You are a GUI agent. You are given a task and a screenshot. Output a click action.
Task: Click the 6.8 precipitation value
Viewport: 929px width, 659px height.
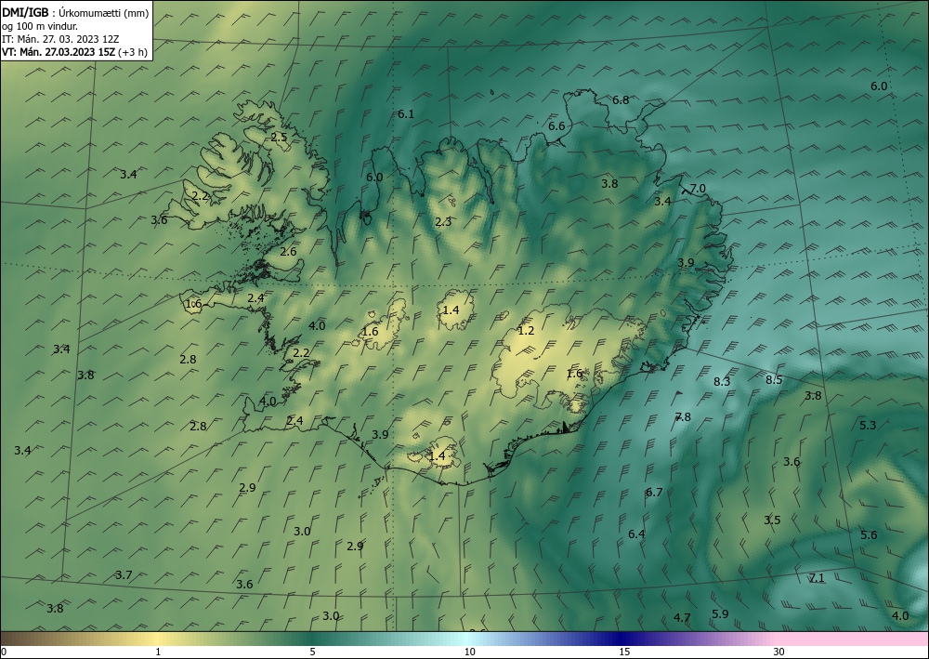tap(621, 100)
